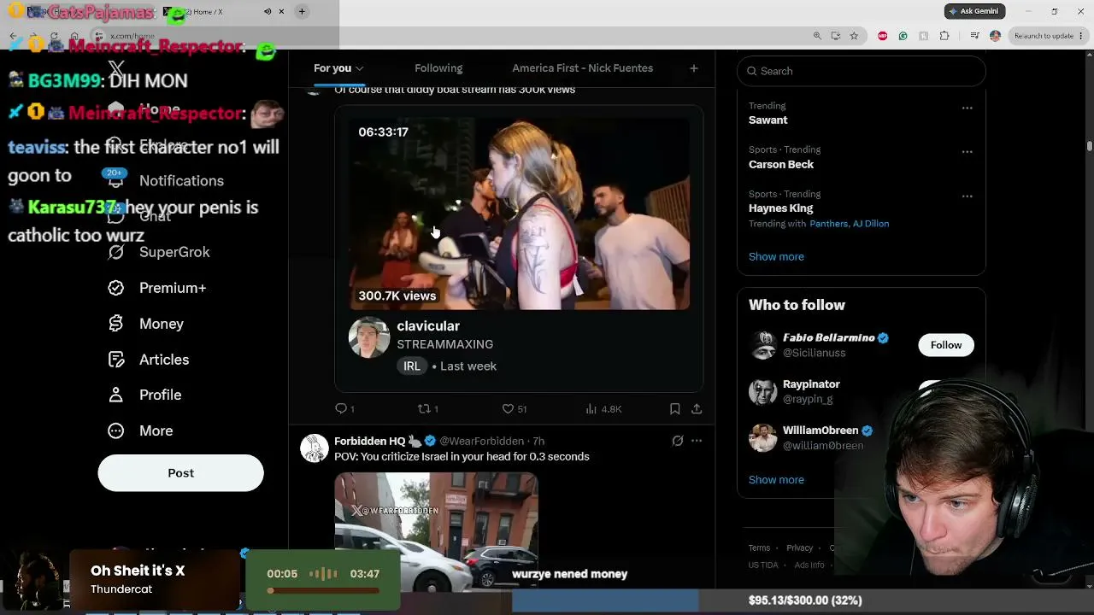Zoom the page with the magnifier icon
The image size is (1094, 615).
click(817, 36)
